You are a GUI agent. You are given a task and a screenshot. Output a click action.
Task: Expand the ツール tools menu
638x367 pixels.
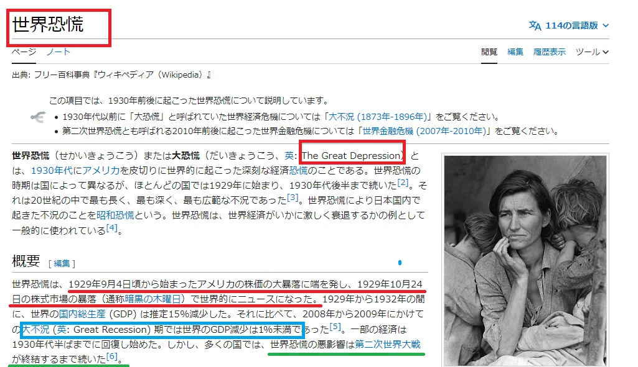pos(592,52)
